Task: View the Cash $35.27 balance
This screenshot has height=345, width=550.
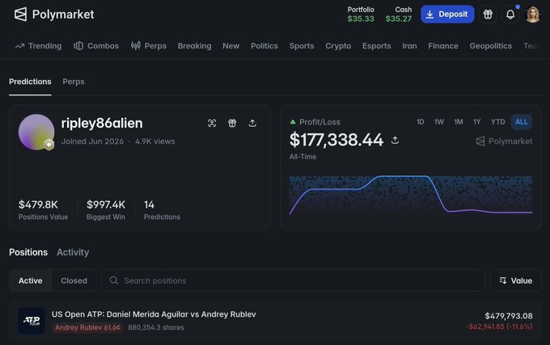Action: click(399, 15)
